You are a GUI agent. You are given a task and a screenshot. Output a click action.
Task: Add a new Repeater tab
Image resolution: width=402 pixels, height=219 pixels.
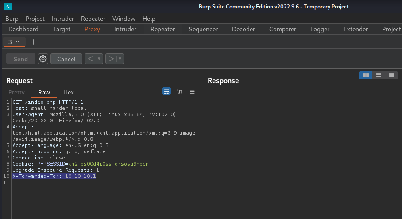click(x=34, y=42)
